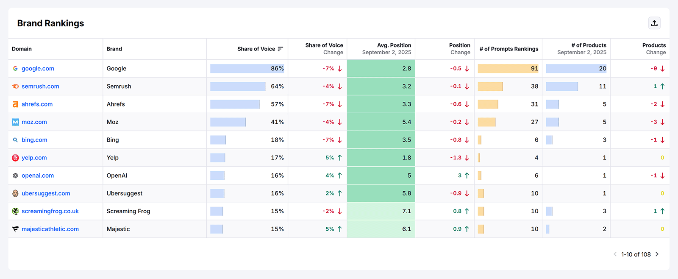This screenshot has height=279, width=678.
Task: Click the OpenAI logo next to openai.com
Action: 15,175
